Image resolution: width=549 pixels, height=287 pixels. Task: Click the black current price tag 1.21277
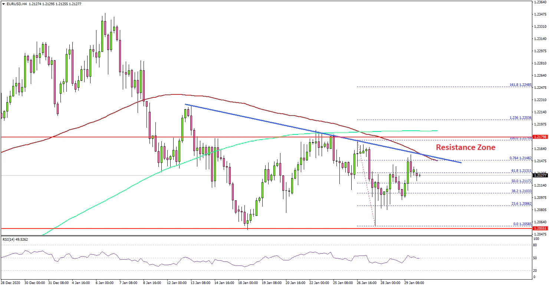coord(540,176)
